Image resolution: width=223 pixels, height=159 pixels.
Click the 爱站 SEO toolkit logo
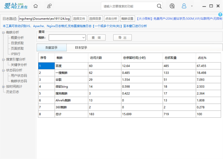point(16,6)
